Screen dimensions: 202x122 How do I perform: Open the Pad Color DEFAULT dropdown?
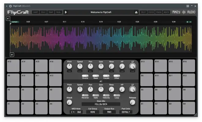tap(126, 112)
